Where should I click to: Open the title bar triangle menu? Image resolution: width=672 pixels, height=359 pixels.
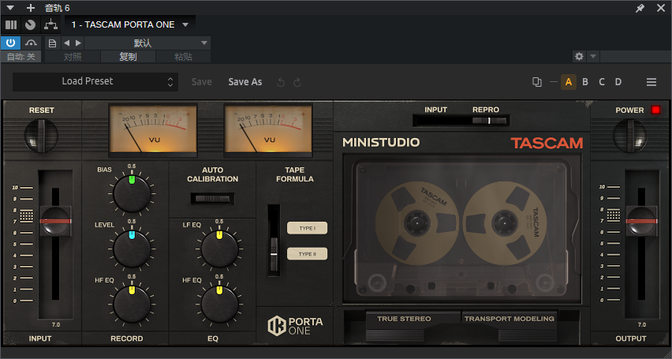[10, 8]
